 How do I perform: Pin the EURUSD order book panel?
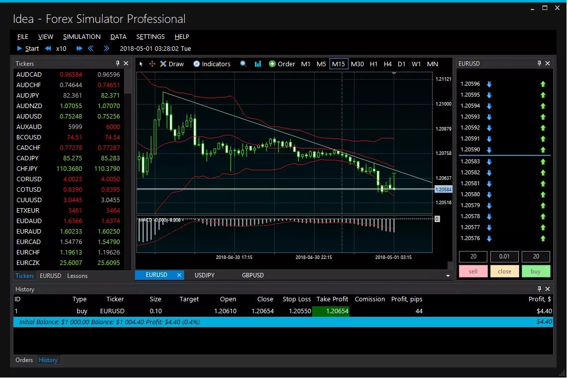coord(539,63)
